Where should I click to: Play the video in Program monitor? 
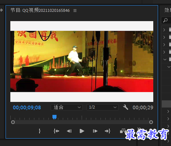pos(82,131)
